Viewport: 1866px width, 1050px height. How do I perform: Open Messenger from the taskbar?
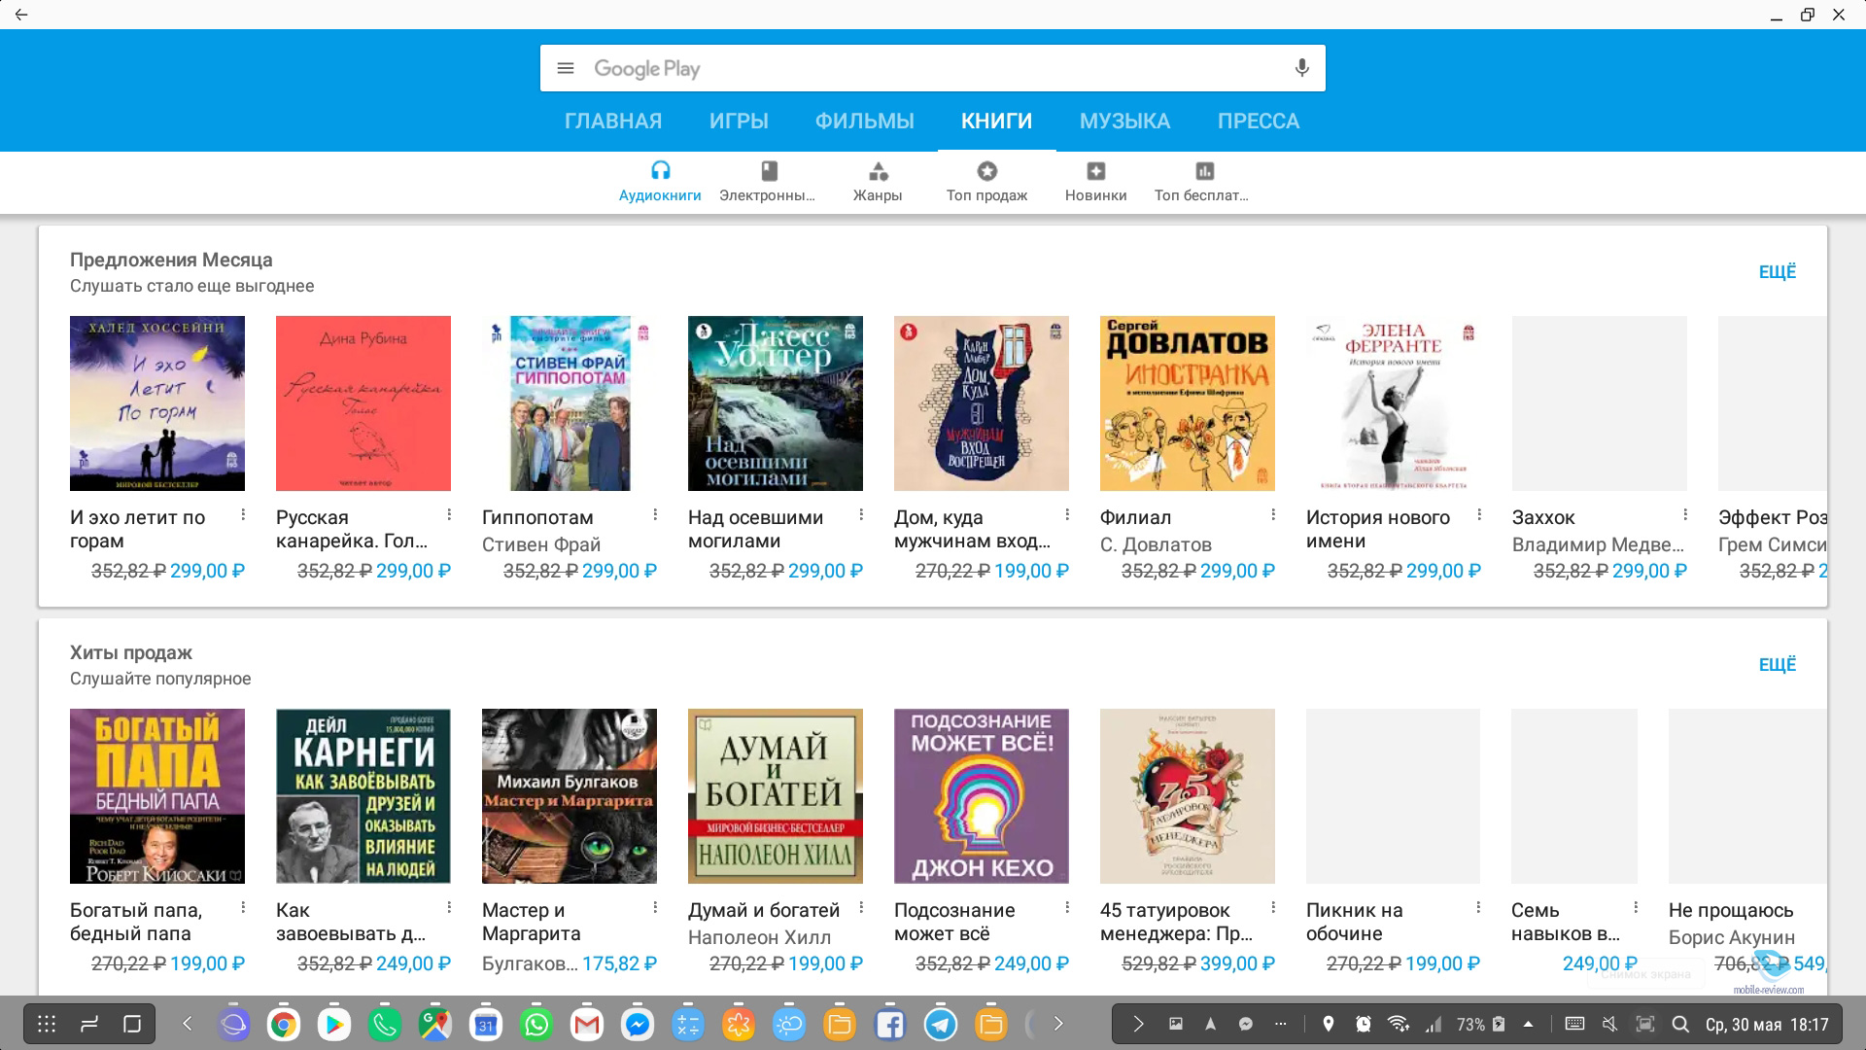(x=638, y=1025)
